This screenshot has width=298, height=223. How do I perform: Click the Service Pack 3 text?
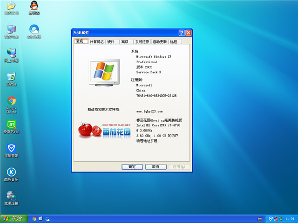149,72
